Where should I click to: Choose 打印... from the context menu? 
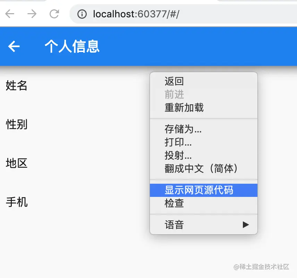[x=204, y=142]
